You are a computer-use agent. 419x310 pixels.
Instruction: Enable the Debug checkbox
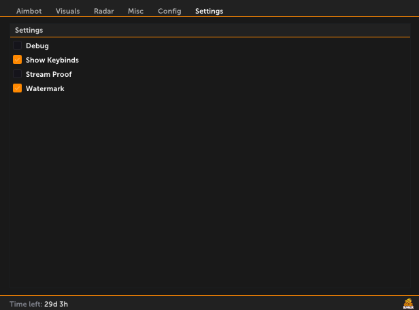(x=18, y=46)
